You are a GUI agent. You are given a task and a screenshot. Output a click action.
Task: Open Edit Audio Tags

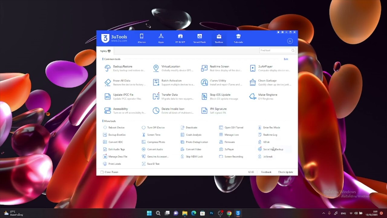(x=114, y=149)
